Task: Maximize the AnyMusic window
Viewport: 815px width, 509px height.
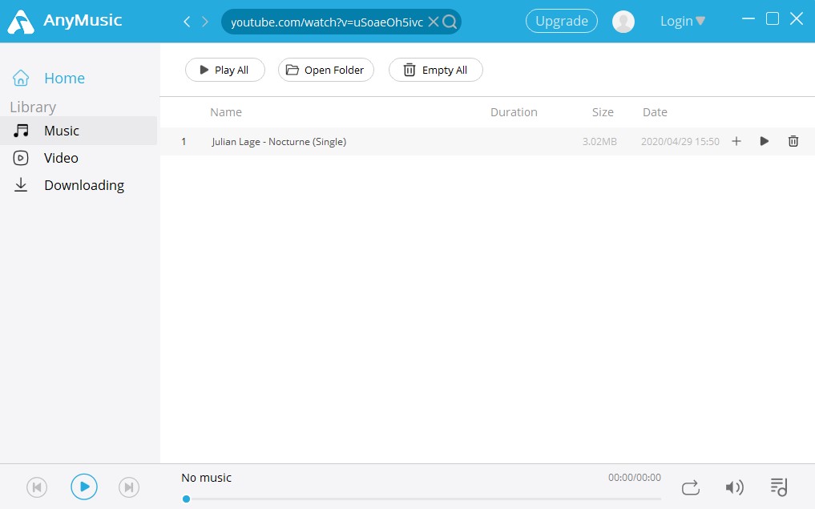Action: [773, 18]
